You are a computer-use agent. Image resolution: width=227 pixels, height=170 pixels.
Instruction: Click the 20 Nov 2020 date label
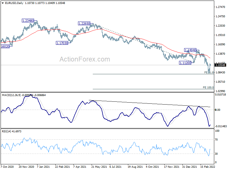(26, 167)
